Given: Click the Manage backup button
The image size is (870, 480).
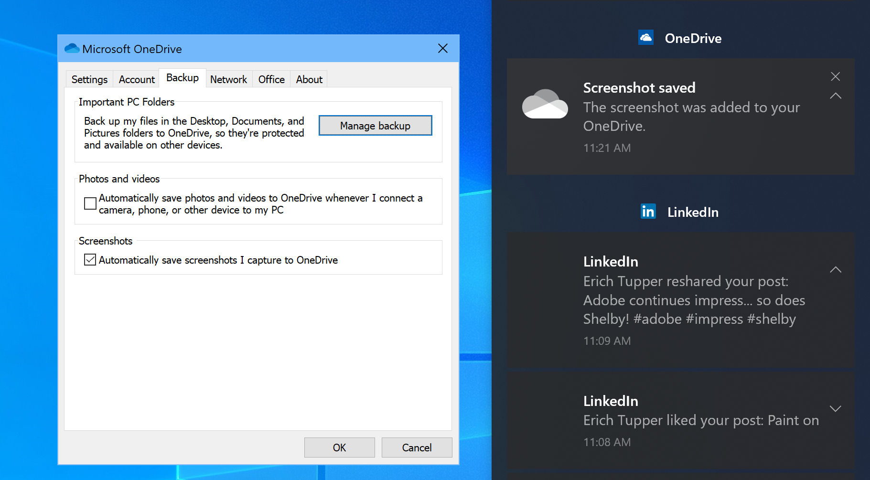Looking at the screenshot, I should (376, 126).
